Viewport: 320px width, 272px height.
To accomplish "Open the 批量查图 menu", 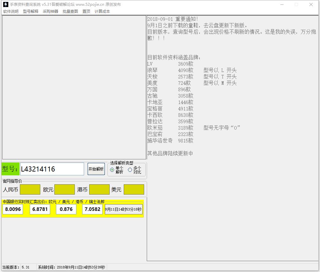I will pyautogui.click(x=70, y=12).
